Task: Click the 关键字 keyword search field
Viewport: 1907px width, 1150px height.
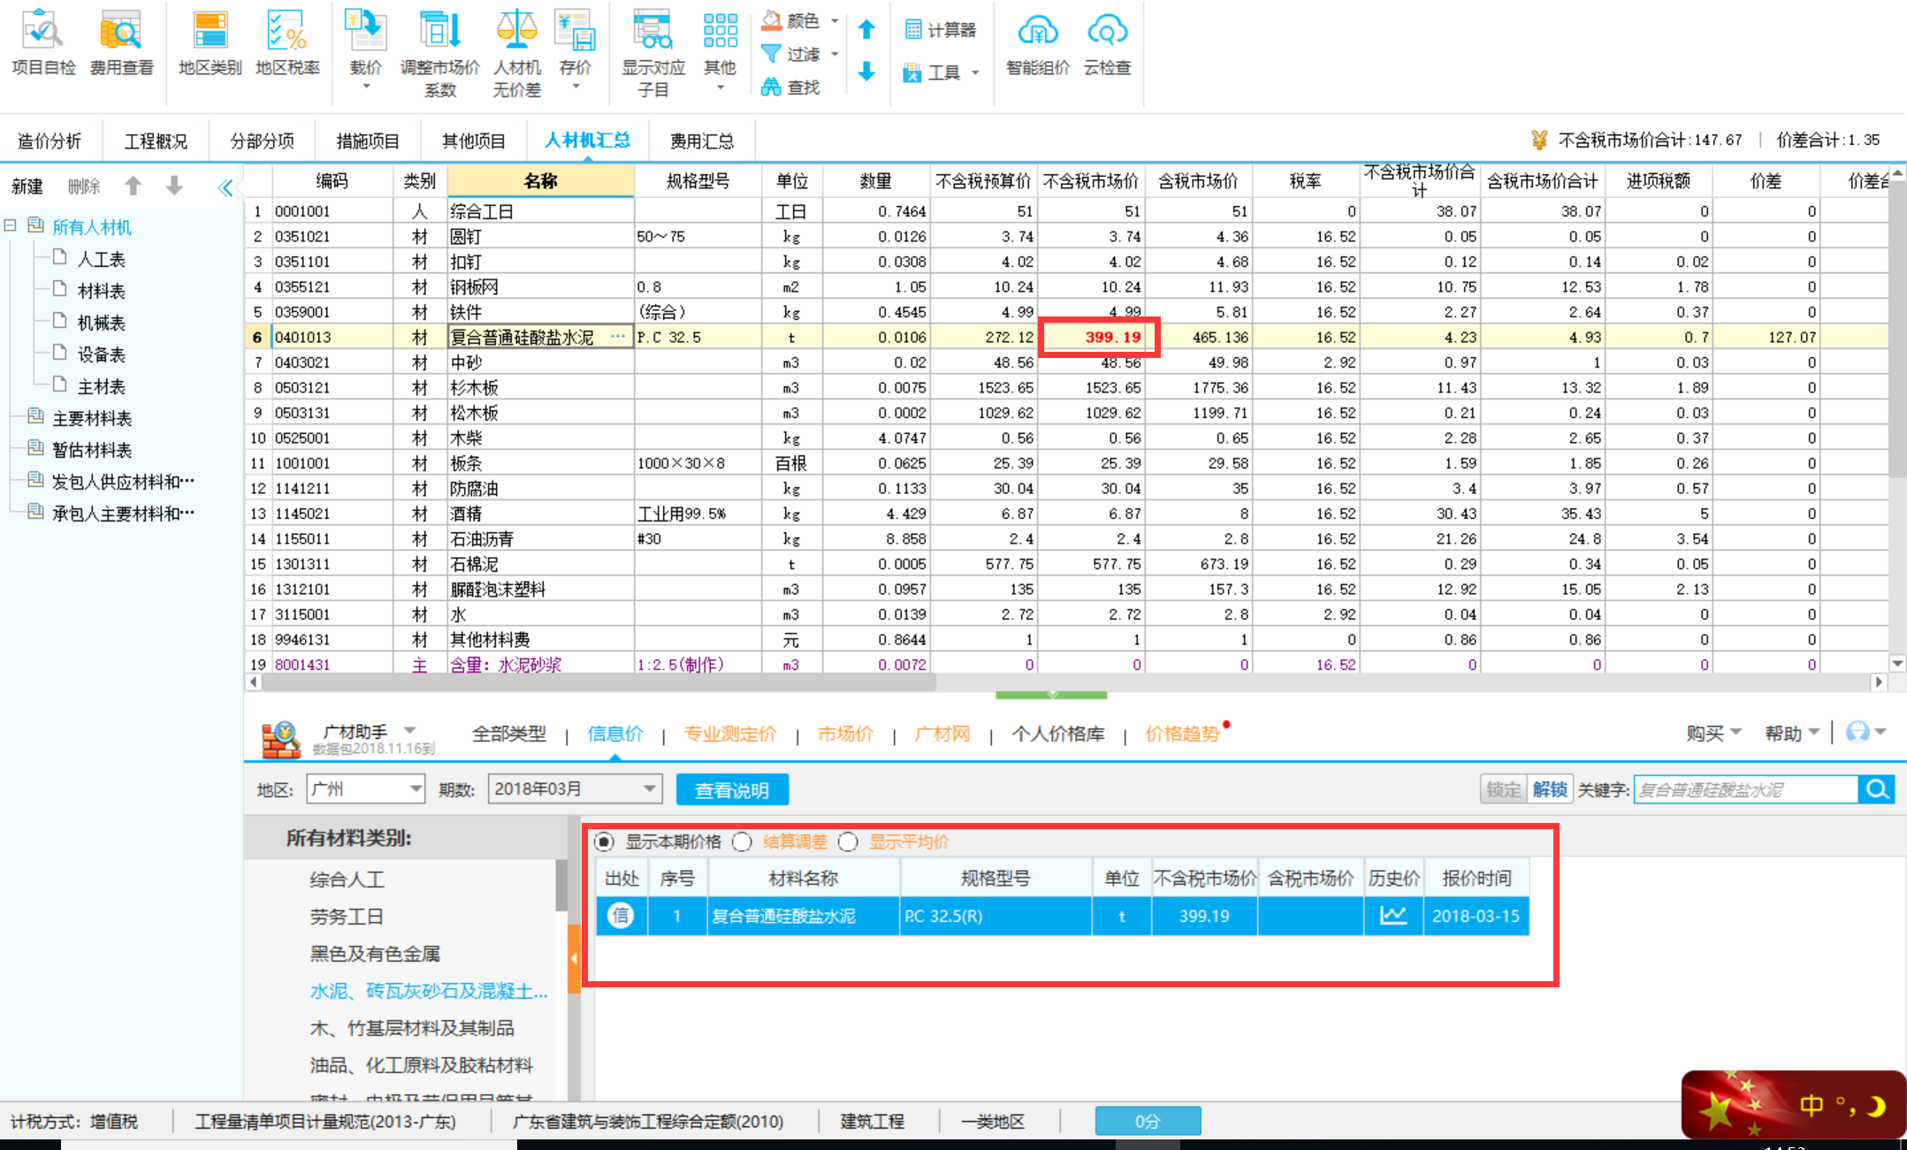Action: [x=1745, y=789]
